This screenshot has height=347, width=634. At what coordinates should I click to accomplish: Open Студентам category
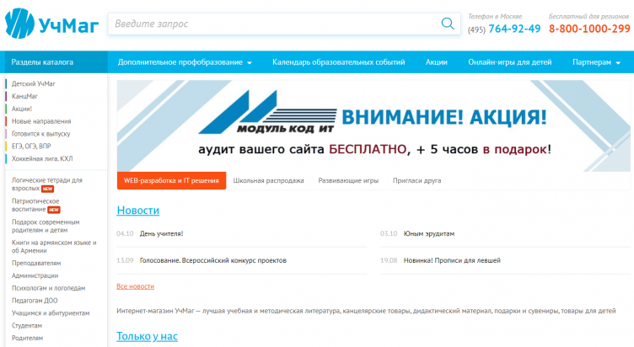click(x=27, y=326)
